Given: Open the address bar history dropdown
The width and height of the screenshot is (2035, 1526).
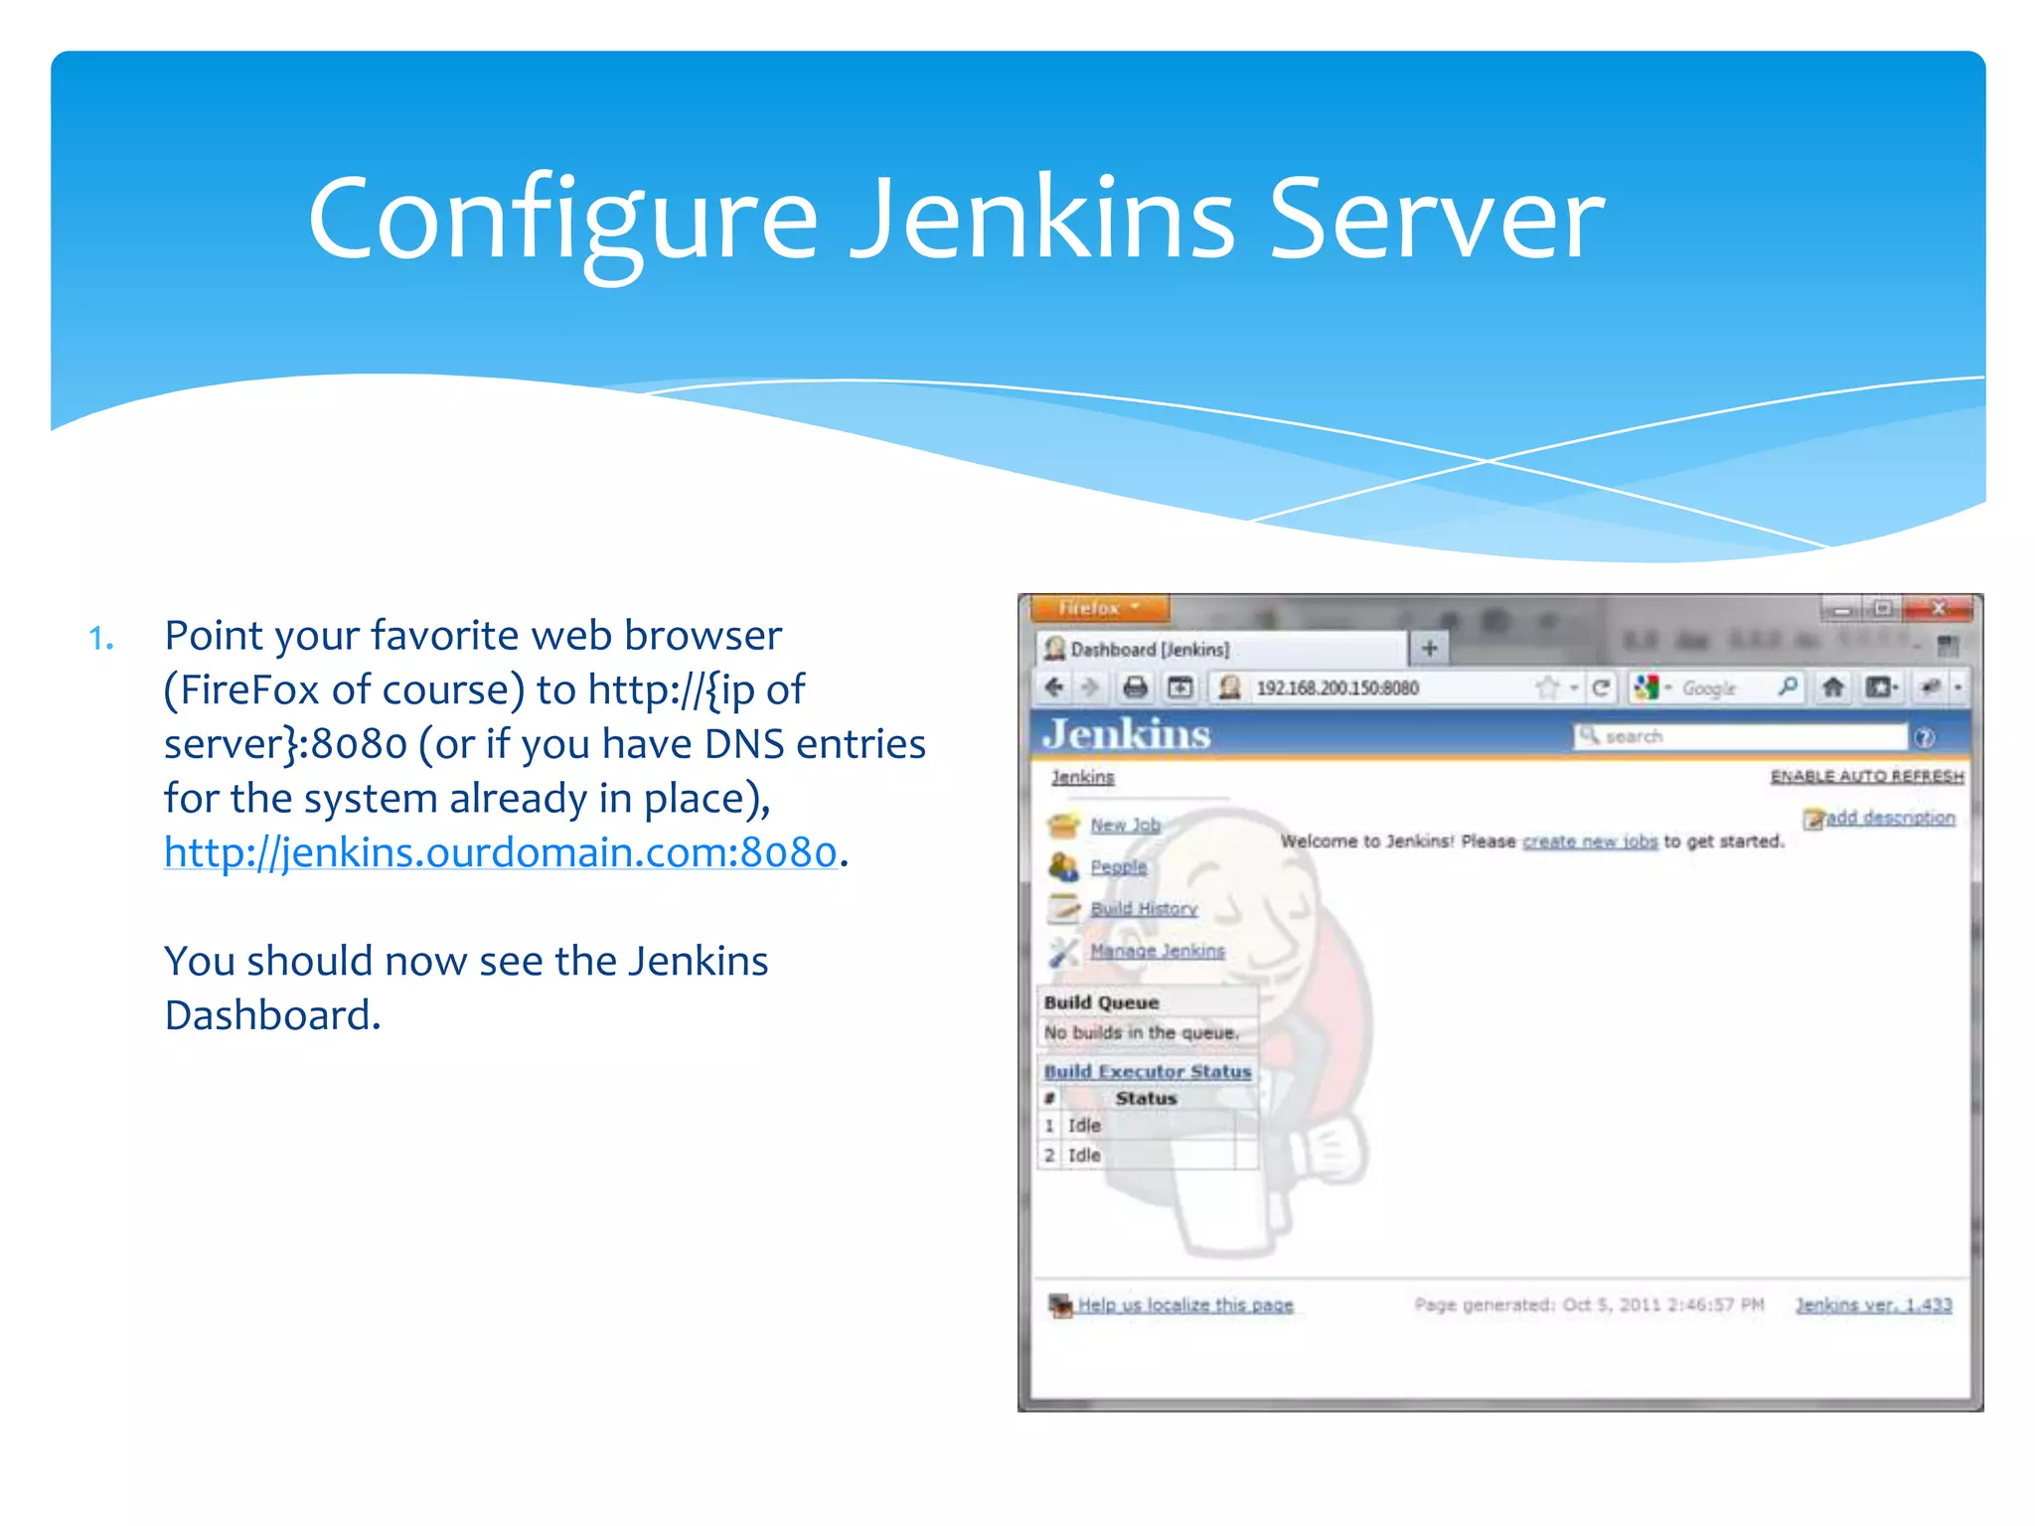Looking at the screenshot, I should [1574, 687].
